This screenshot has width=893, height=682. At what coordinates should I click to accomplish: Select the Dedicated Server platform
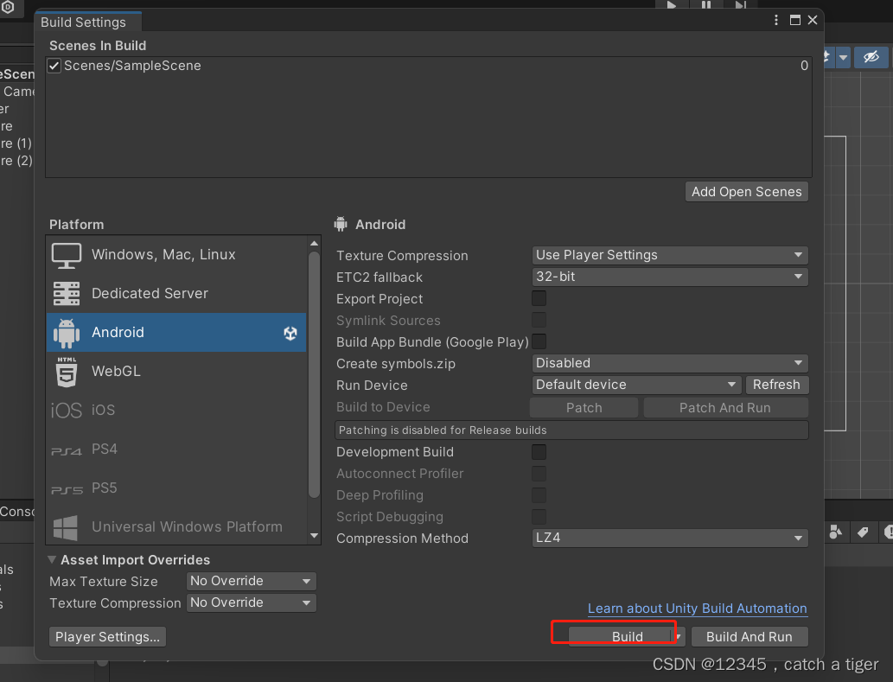150,294
